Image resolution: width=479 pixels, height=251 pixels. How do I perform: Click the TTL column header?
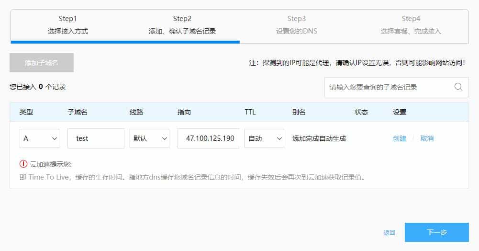click(250, 112)
